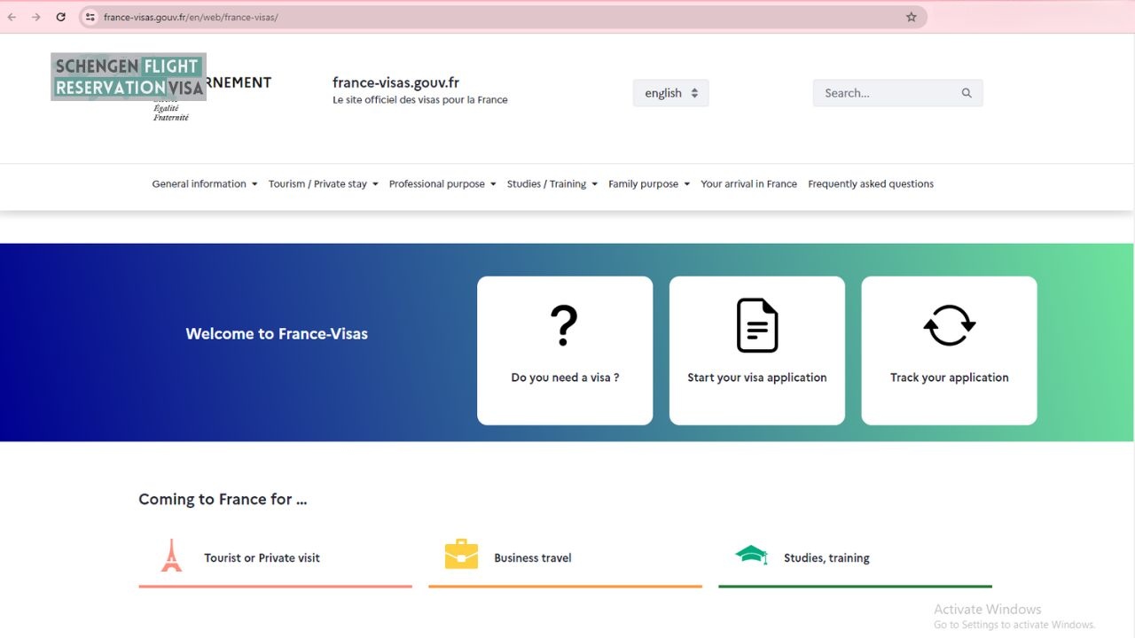This screenshot has height=638, width=1135.
Task: Click the Welcome to France-Visas heading
Action: click(277, 334)
